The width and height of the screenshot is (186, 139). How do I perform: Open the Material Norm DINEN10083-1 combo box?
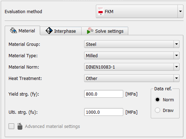point(132,67)
